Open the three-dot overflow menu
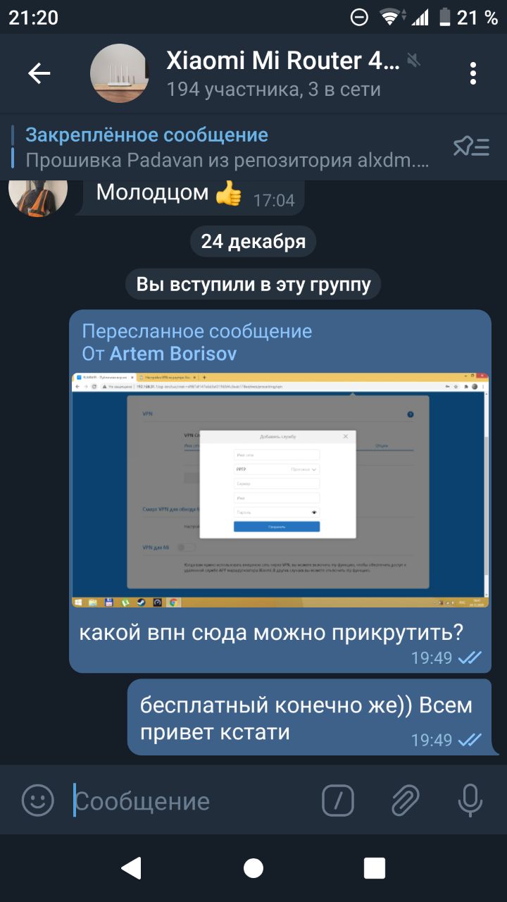Image resolution: width=507 pixels, height=902 pixels. (473, 73)
